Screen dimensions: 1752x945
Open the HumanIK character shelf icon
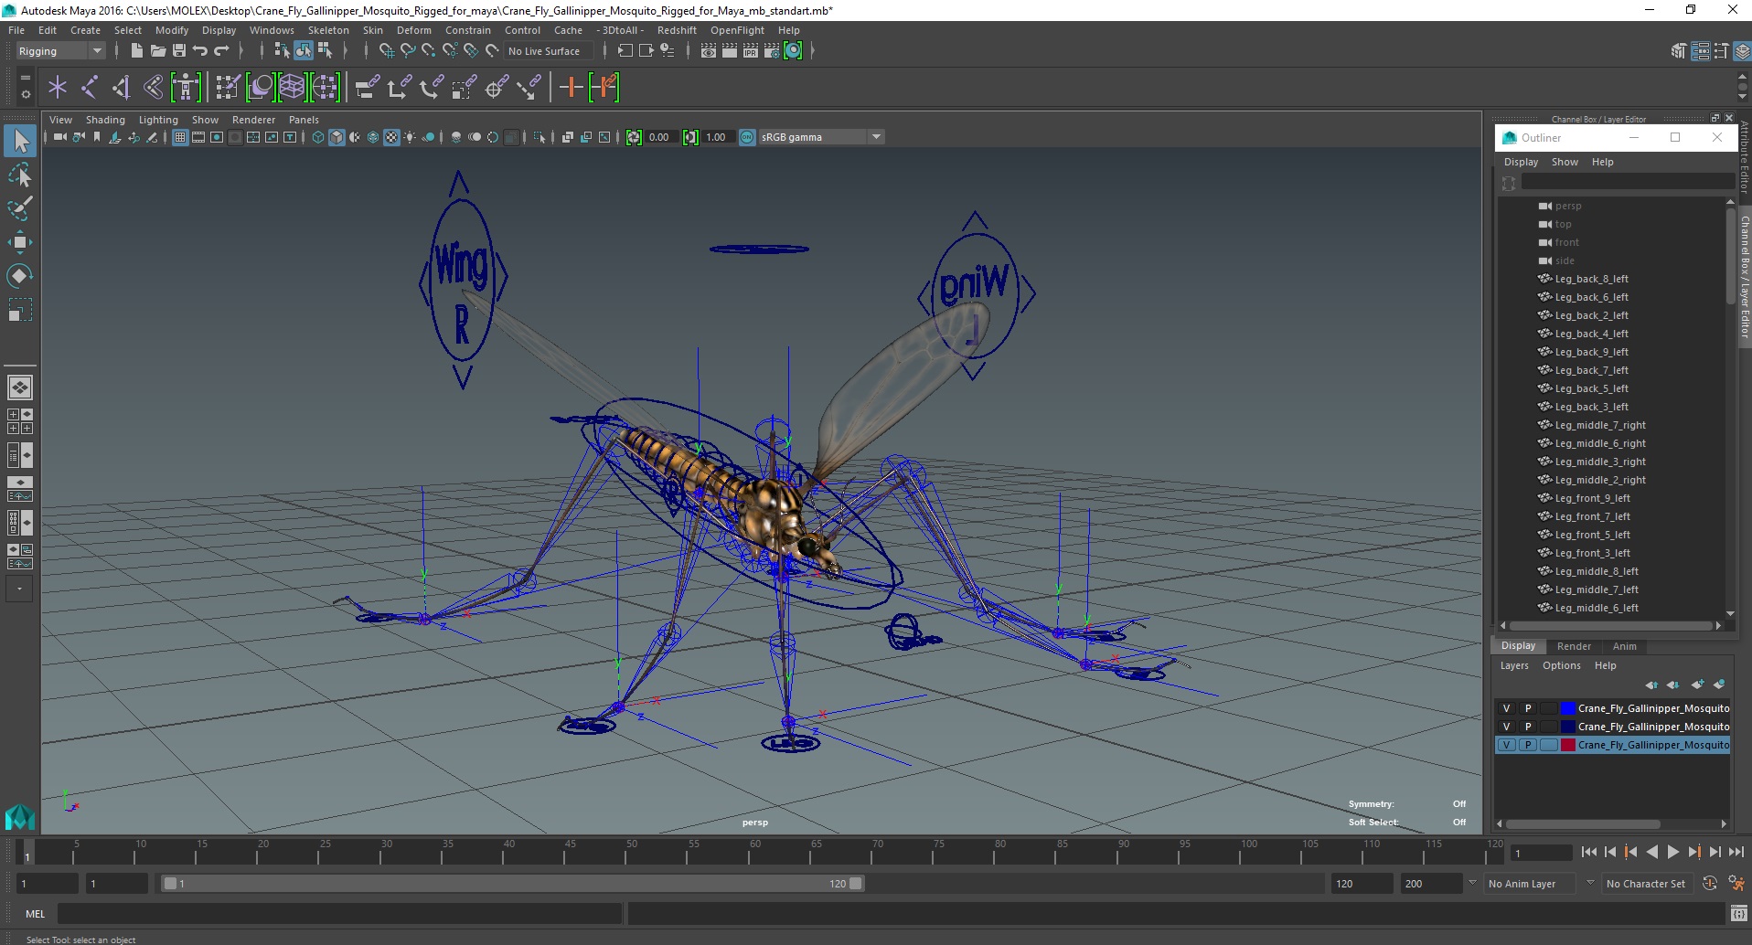coord(186,88)
